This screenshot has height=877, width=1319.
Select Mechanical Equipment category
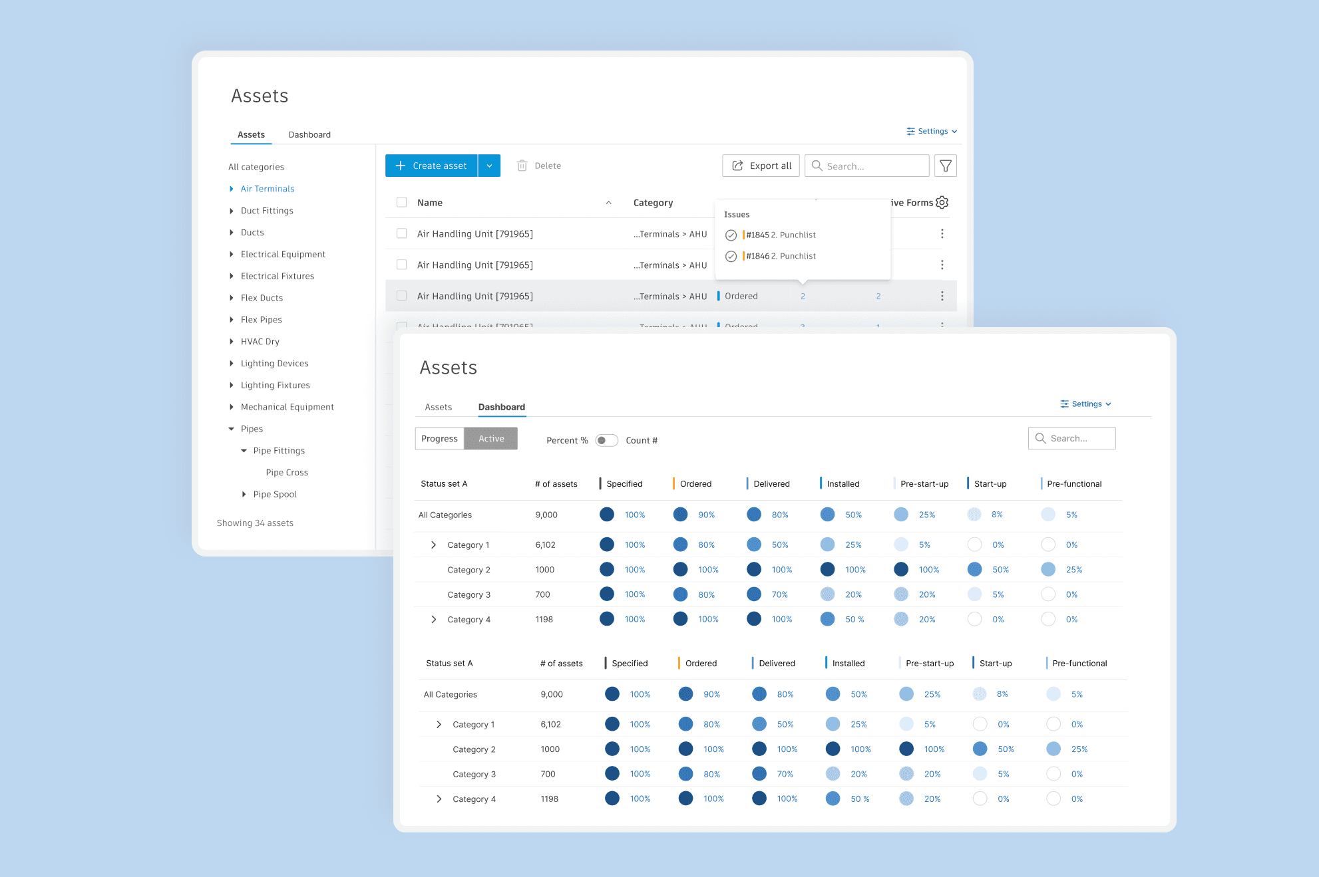tap(287, 407)
